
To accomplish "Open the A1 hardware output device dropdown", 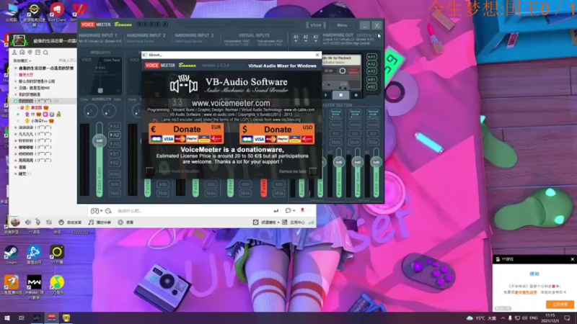I will pyautogui.click(x=296, y=38).
